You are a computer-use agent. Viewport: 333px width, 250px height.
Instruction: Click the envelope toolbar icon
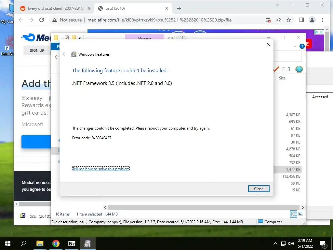point(286,69)
